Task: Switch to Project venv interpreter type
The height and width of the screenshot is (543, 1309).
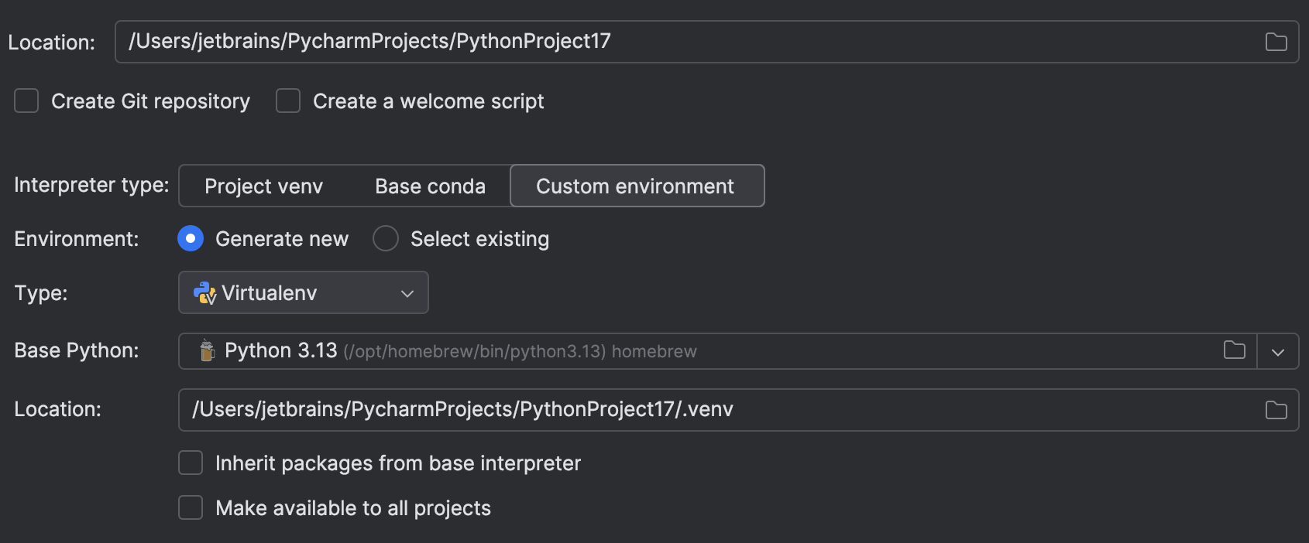Action: pyautogui.click(x=263, y=186)
